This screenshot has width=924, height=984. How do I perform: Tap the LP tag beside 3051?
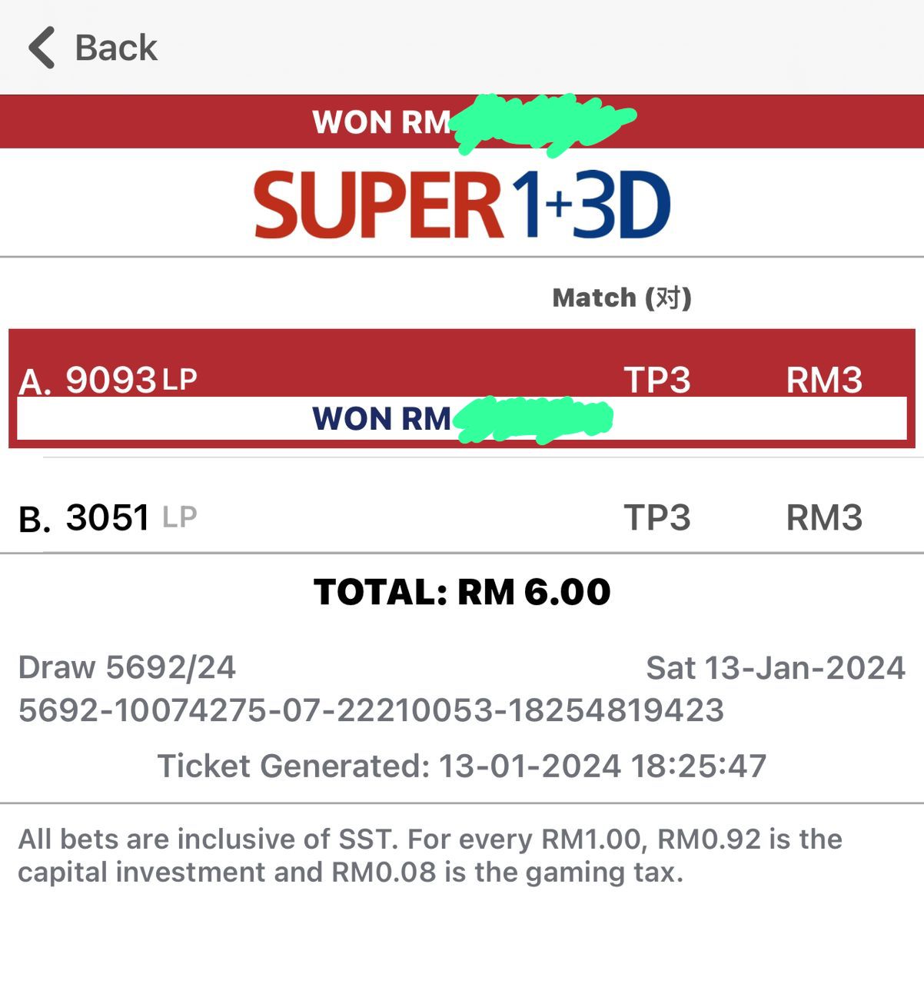180,517
